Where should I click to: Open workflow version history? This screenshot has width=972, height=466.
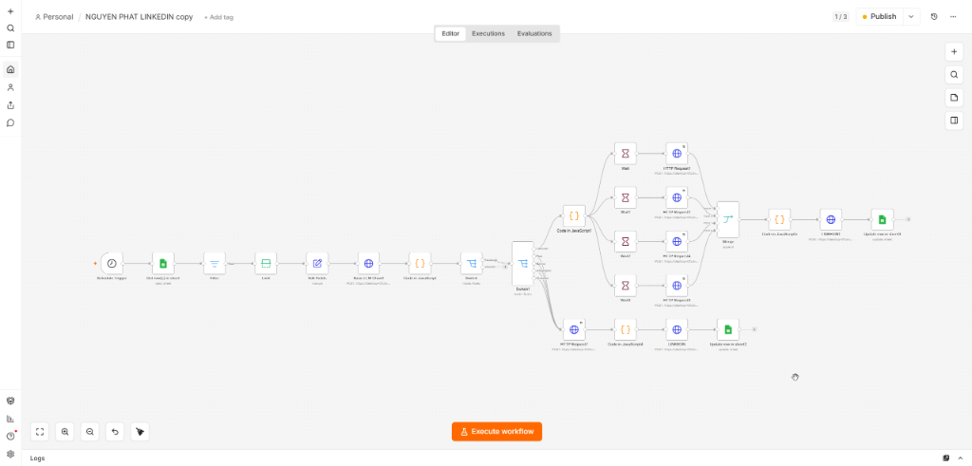(x=934, y=17)
